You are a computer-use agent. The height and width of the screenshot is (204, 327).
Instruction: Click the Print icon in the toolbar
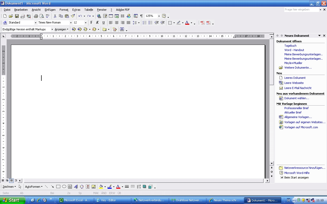point(36,16)
